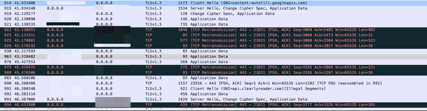The width and height of the screenshot is (427, 111).
Task: Click time cell 45.476475
Action: [x=25, y=67]
